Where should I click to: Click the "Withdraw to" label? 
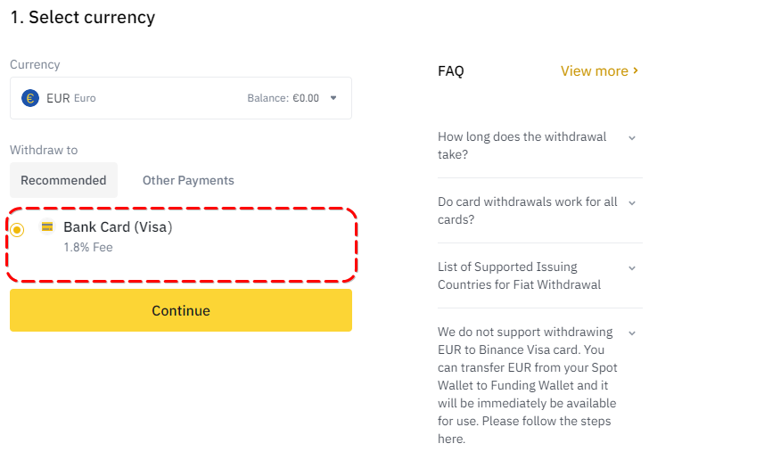[44, 150]
